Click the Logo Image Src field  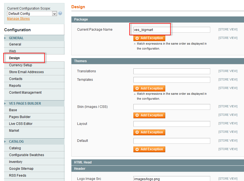click(x=172, y=179)
